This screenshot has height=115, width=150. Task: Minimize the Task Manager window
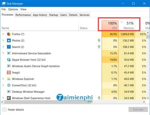(x=123, y=4)
